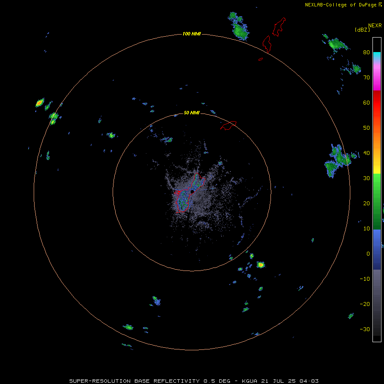Viewport: 384px width, 384px height.
Task: Click the 10 value on the dBZ scale
Action: click(367, 229)
